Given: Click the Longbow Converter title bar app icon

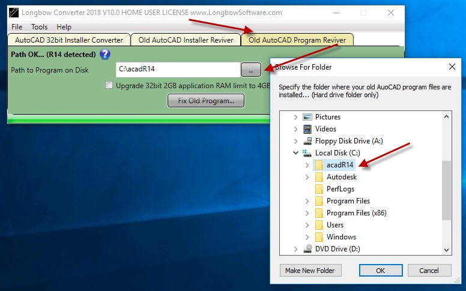Looking at the screenshot, I should coord(14,13).
